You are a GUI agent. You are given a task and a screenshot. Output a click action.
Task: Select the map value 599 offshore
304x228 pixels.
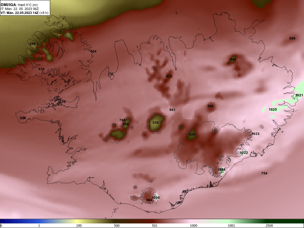[x=292, y=38]
